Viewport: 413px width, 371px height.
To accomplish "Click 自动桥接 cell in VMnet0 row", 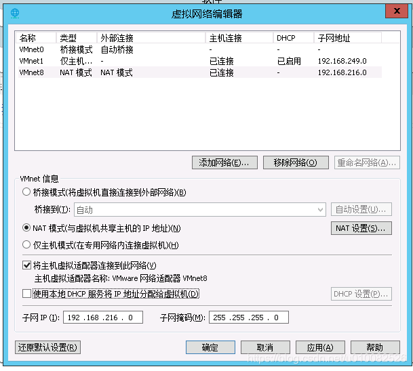I will 117,49.
